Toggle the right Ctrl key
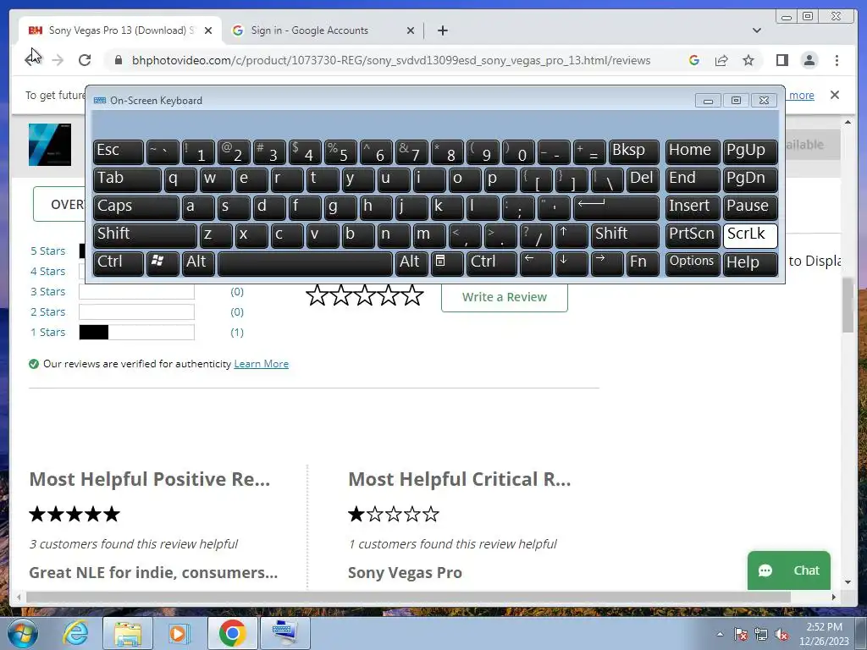867x650 pixels. click(x=492, y=262)
